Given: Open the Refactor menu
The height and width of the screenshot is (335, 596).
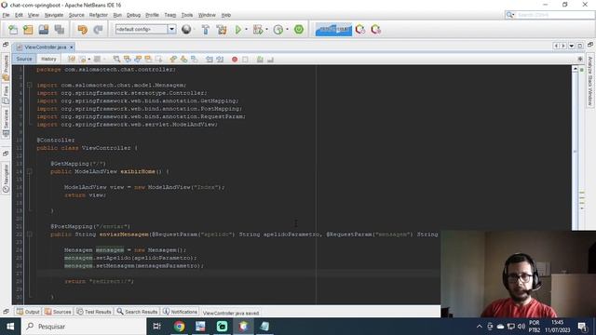Looking at the screenshot, I should pos(99,15).
